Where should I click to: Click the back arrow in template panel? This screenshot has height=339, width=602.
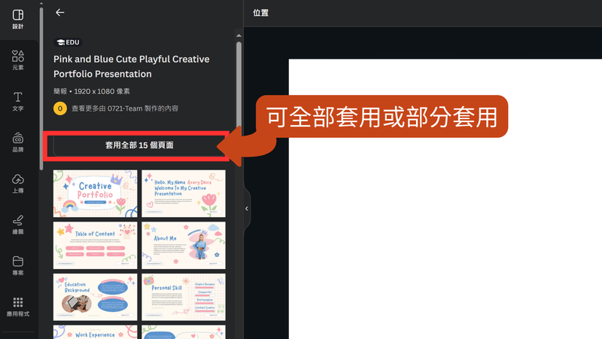click(60, 13)
